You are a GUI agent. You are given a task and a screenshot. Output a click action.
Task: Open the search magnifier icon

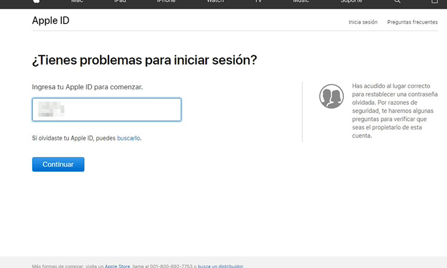tap(397, 1)
